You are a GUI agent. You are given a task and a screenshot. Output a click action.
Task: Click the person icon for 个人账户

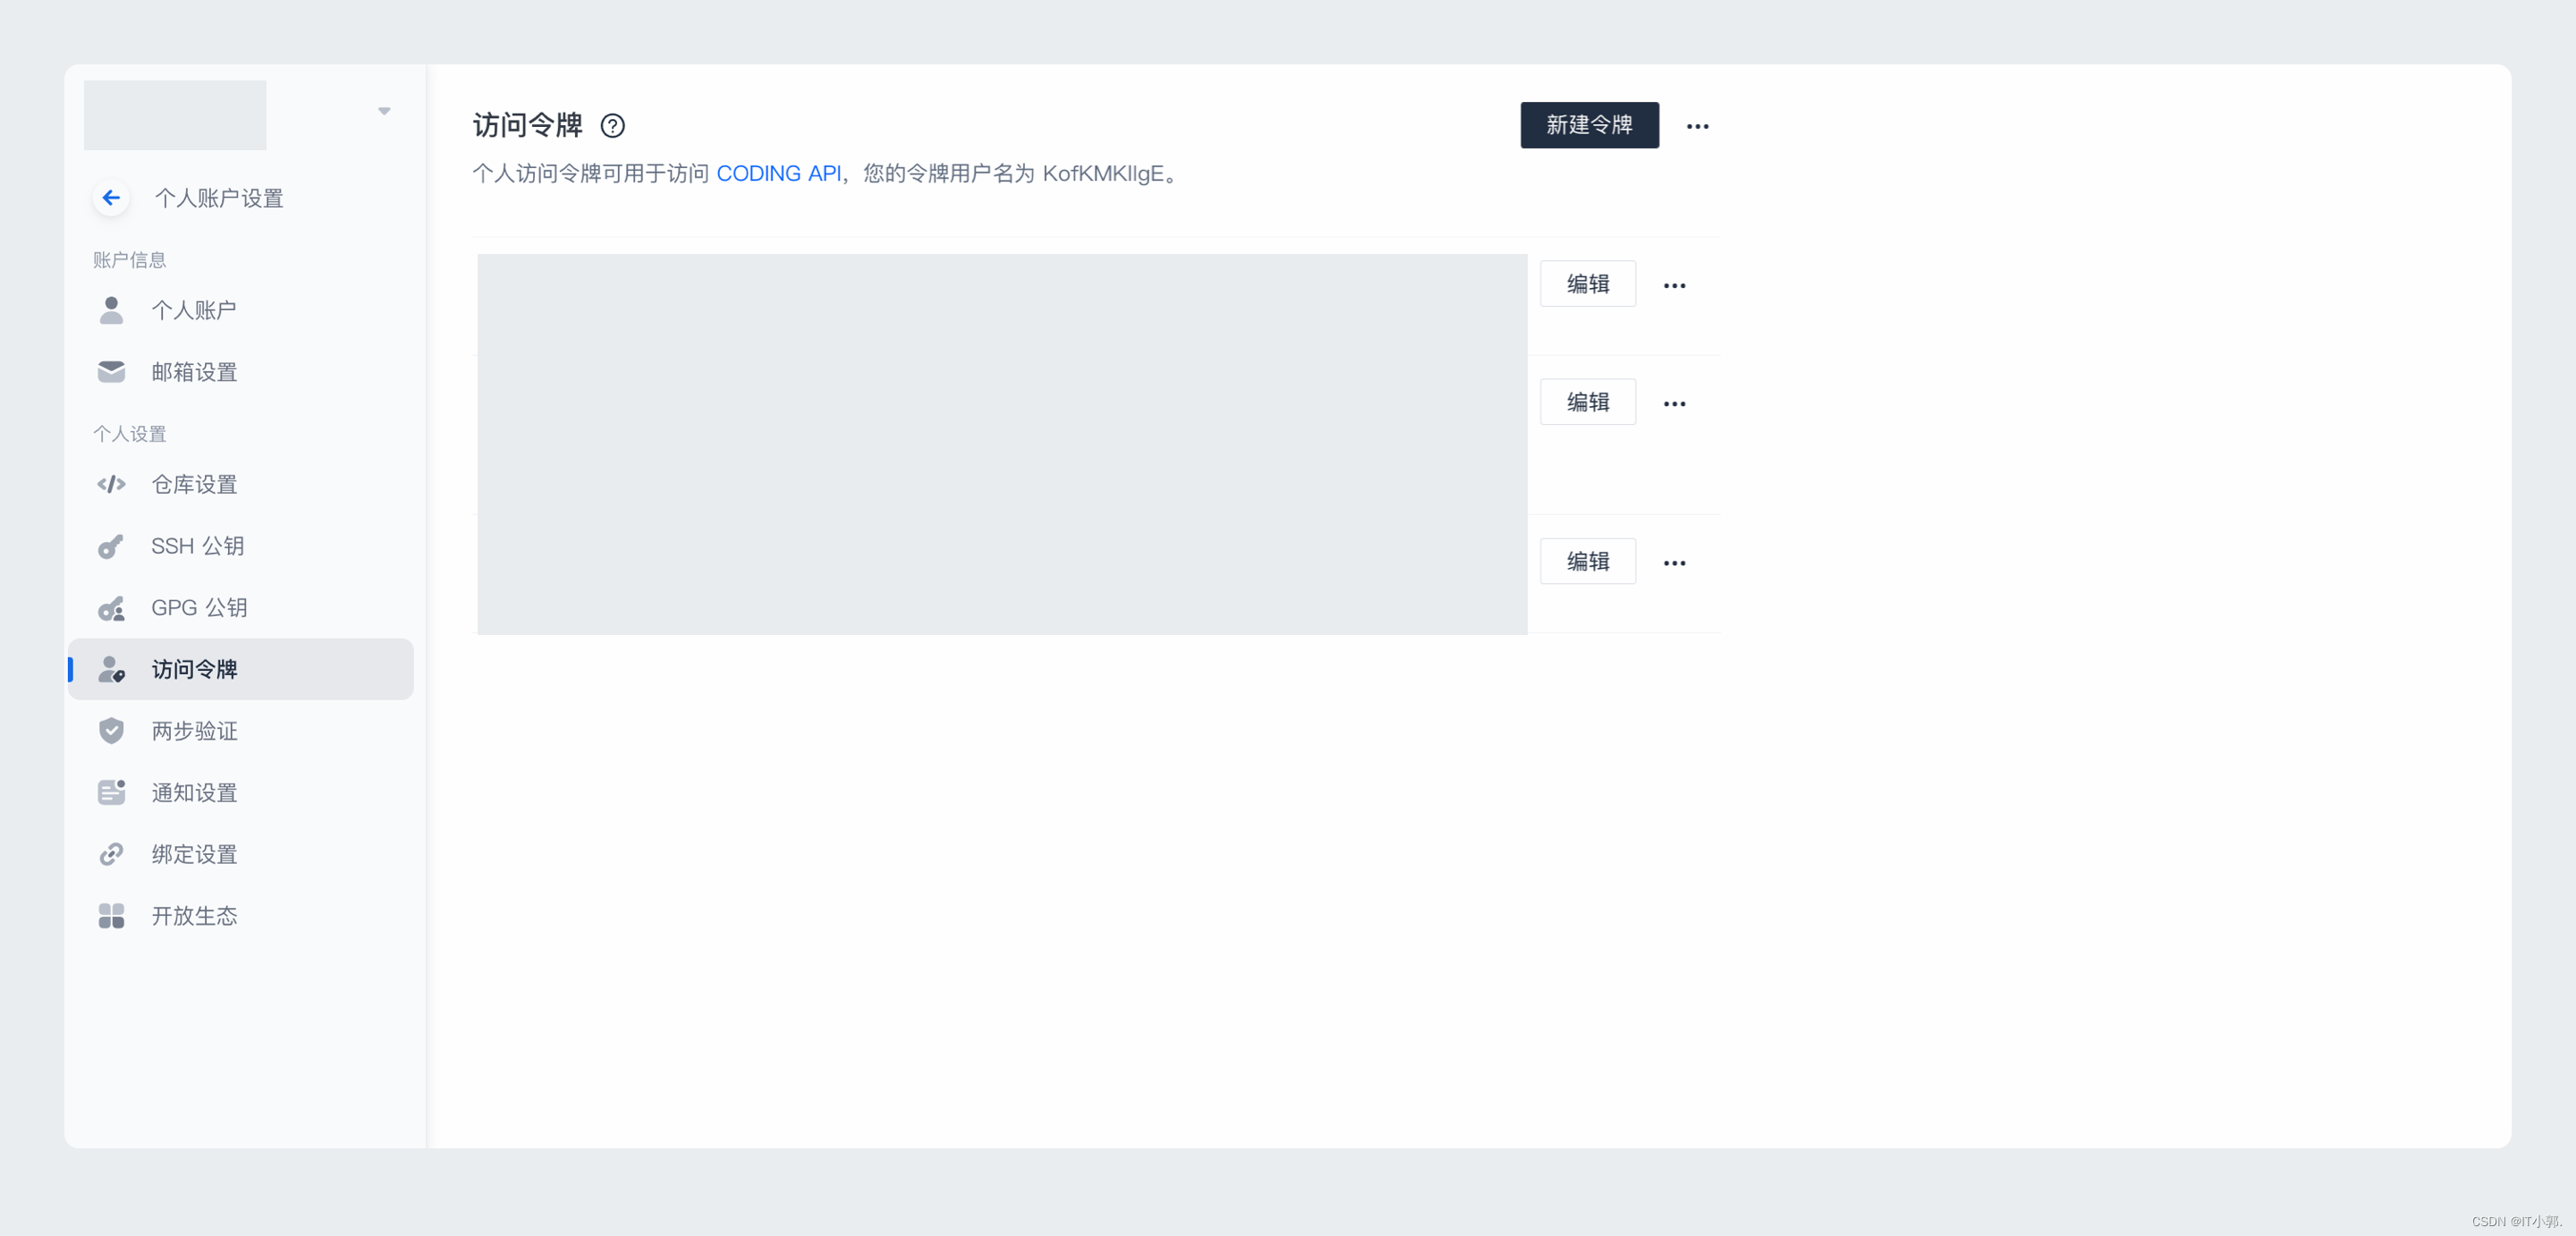pos(111,310)
